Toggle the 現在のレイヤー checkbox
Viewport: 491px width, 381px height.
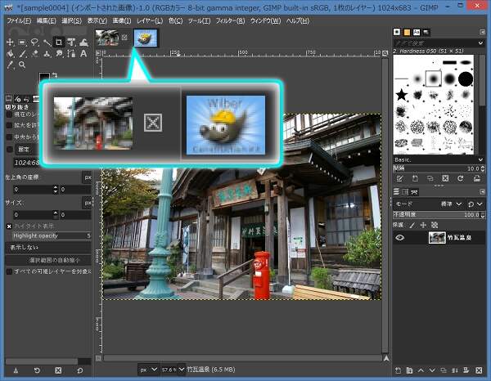(x=9, y=114)
